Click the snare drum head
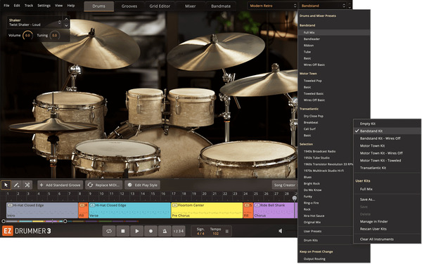422x264 pixels. click(x=116, y=149)
